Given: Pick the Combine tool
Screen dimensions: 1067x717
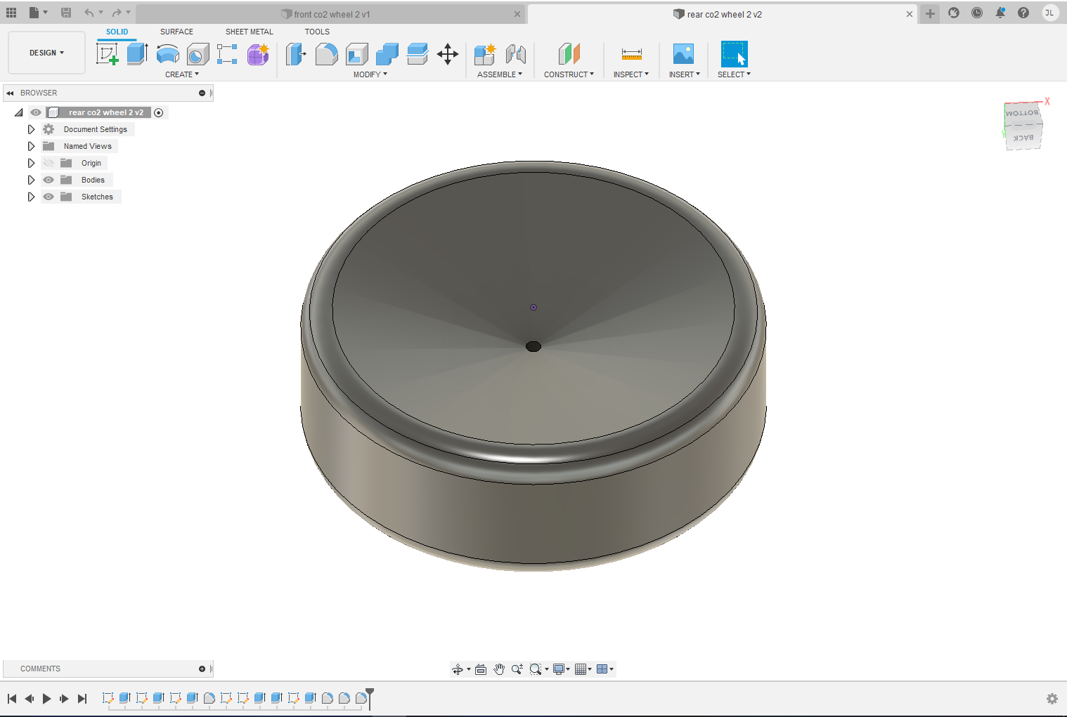Looking at the screenshot, I should coord(387,54).
